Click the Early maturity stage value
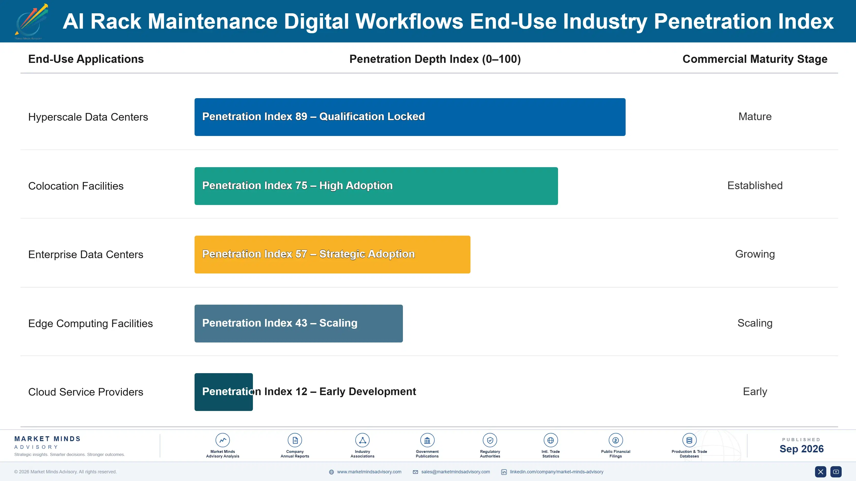Viewport: 856px width, 481px height. pos(755,392)
